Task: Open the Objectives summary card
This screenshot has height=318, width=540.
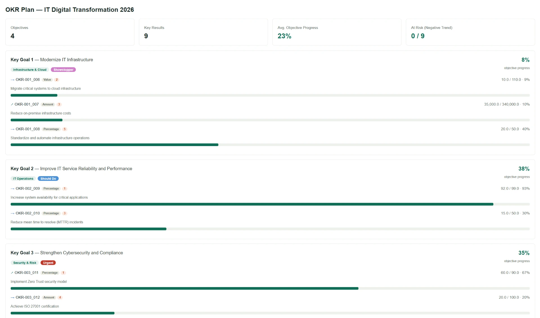Action: point(70,32)
